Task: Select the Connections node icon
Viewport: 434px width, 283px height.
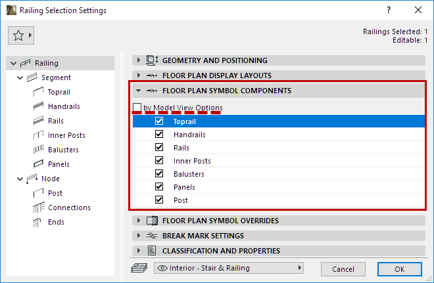Action: coord(38,207)
